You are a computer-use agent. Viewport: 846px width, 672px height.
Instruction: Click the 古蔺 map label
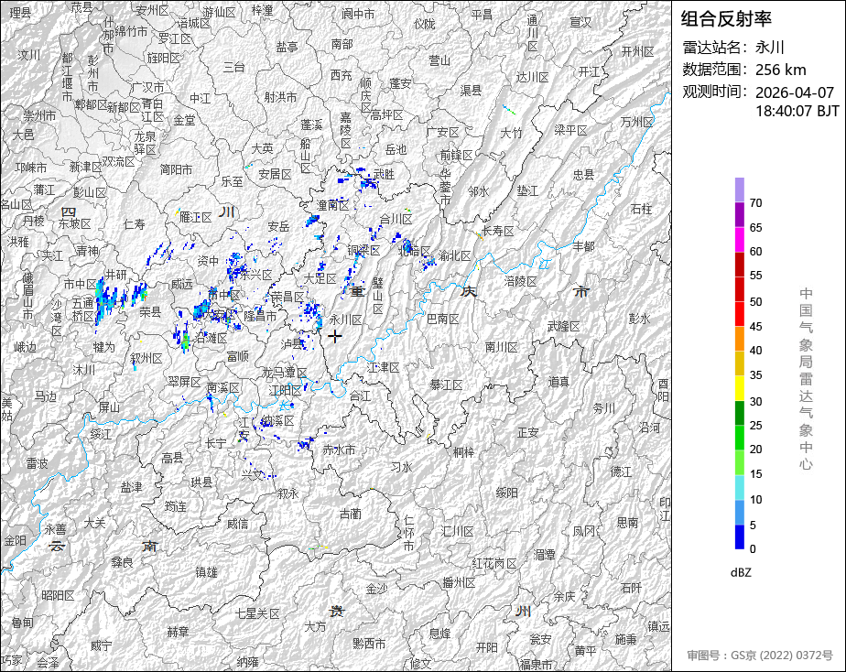[350, 515]
